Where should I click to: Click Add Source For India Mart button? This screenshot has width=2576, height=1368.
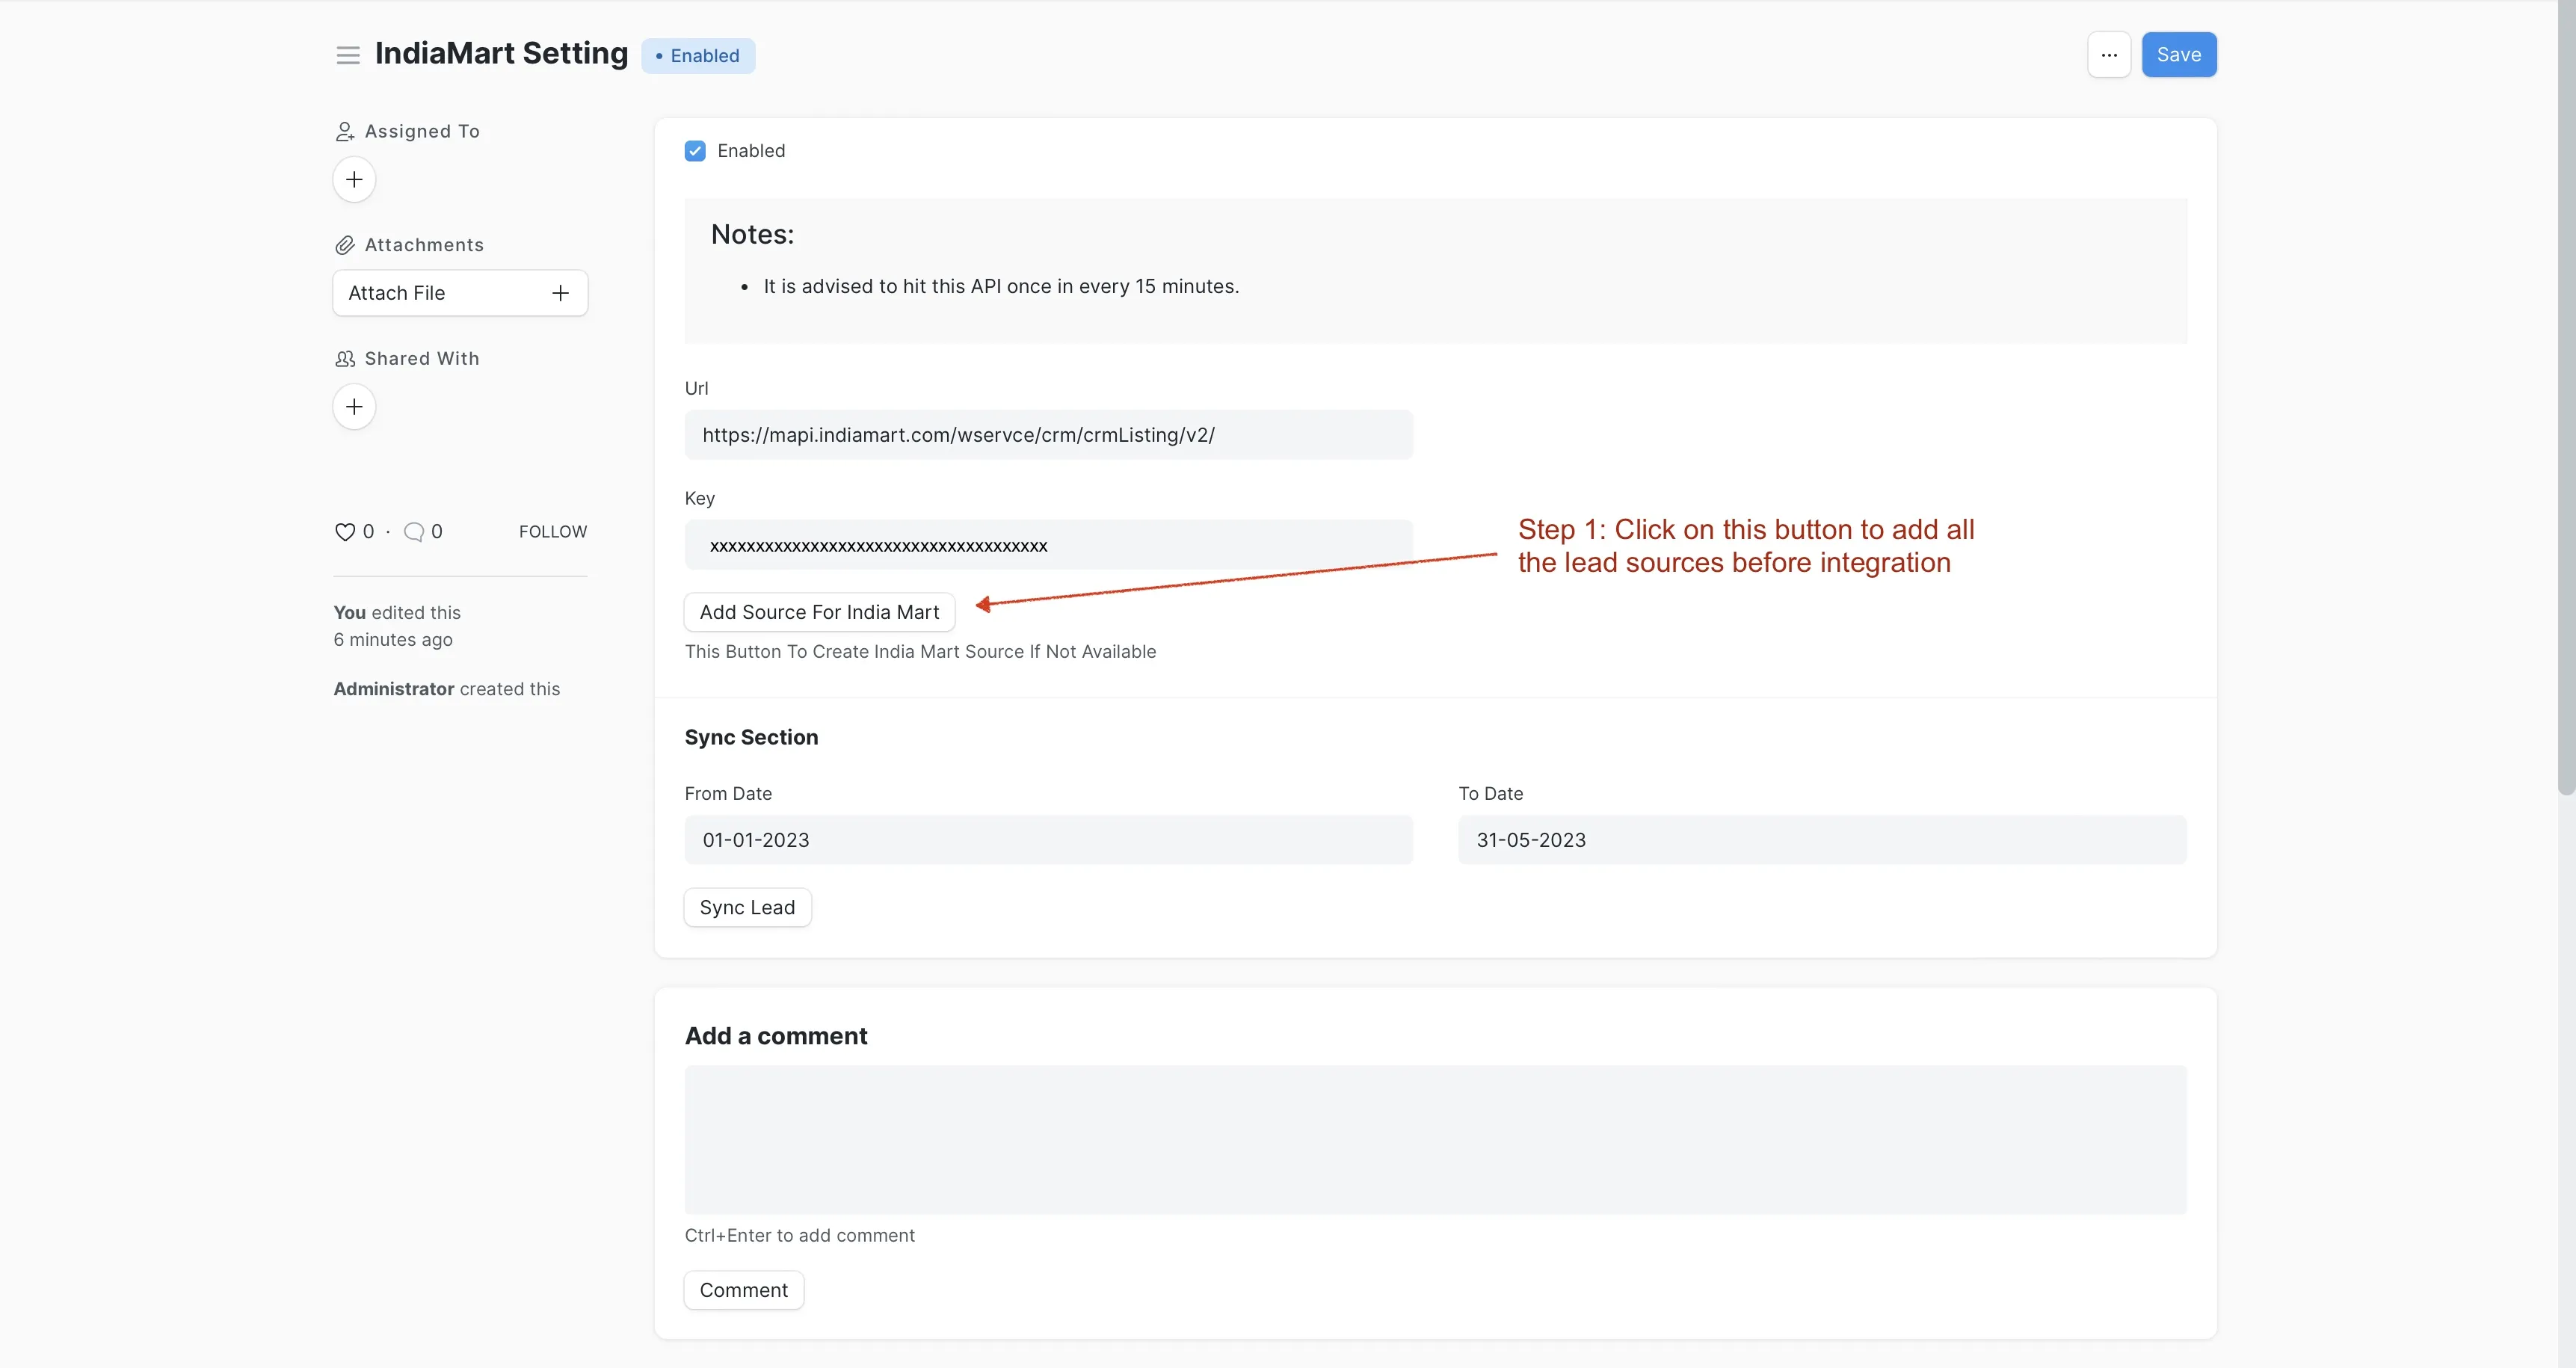[x=819, y=612]
